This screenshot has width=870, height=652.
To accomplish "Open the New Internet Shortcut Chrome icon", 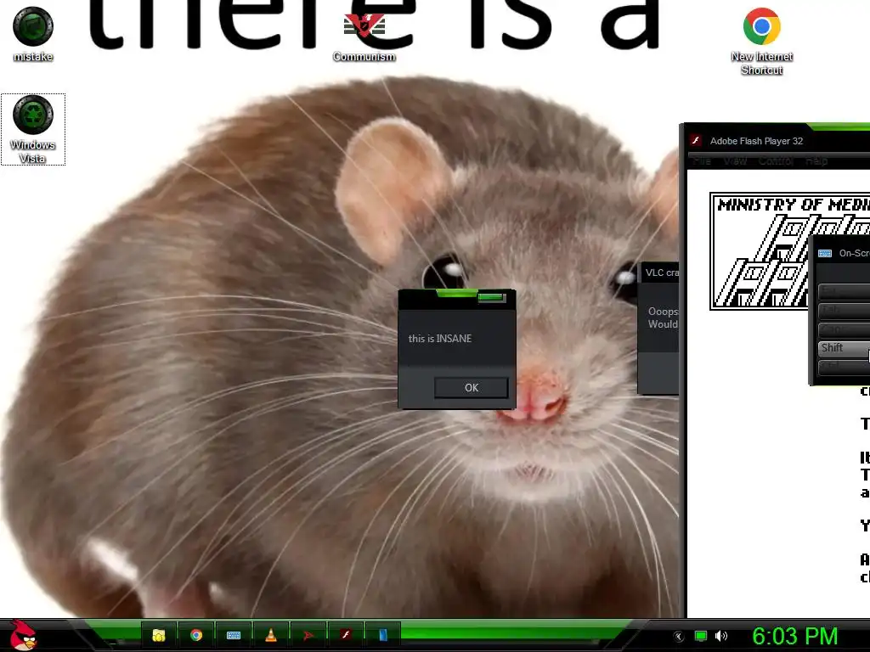I will coord(761,41).
